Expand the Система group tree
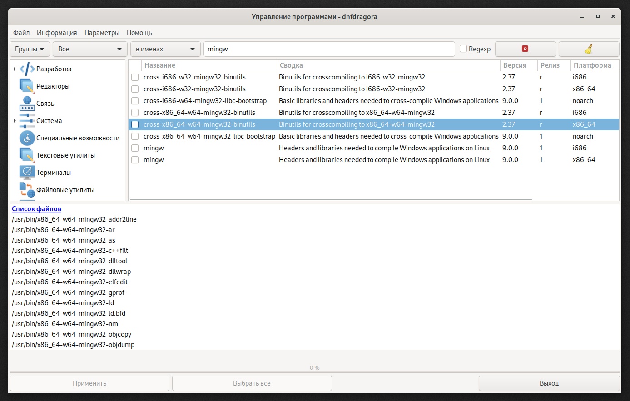The width and height of the screenshot is (630, 401). coord(15,121)
